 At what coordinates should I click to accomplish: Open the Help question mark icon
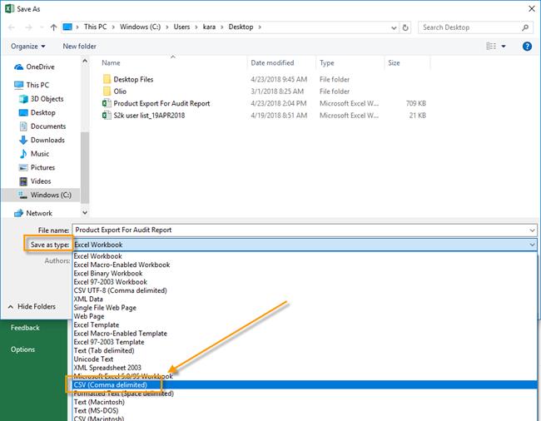click(x=527, y=47)
